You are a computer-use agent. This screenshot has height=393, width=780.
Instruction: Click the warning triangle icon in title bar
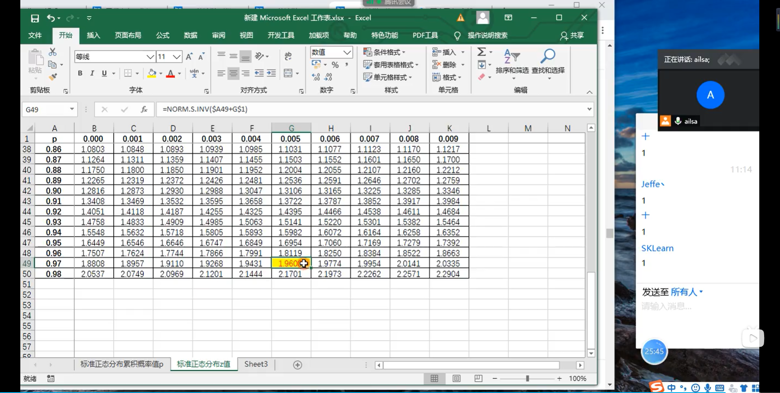(x=460, y=18)
